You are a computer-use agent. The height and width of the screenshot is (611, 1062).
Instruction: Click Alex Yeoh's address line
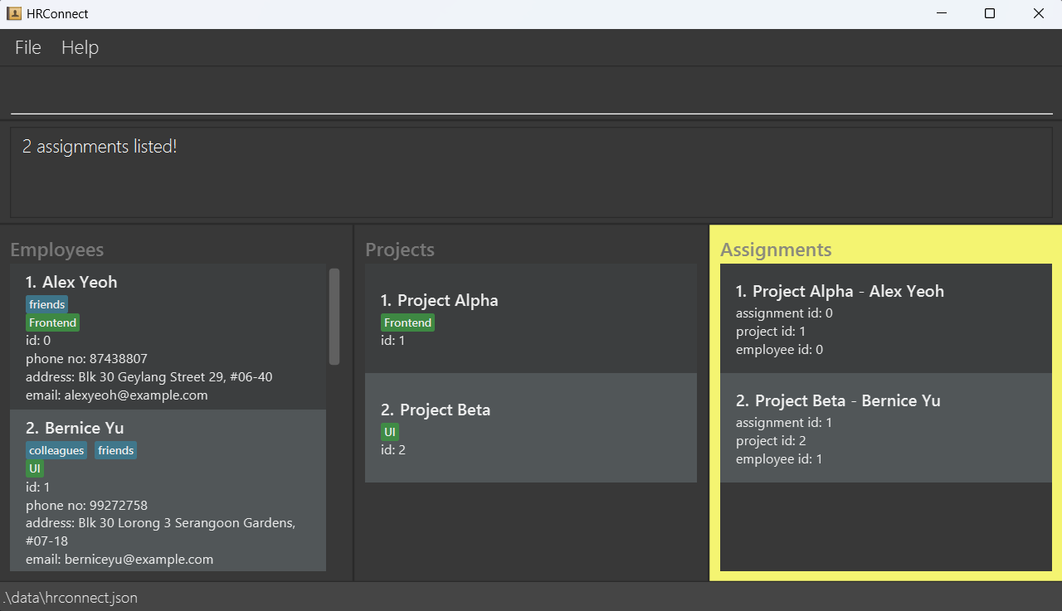point(149,377)
